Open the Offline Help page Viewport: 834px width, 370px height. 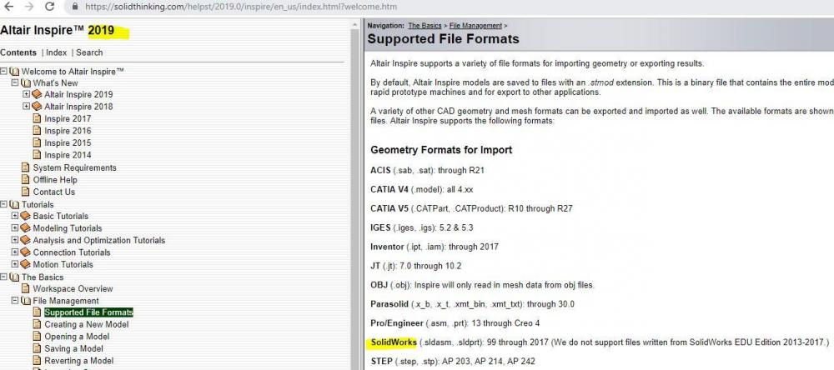pos(55,180)
